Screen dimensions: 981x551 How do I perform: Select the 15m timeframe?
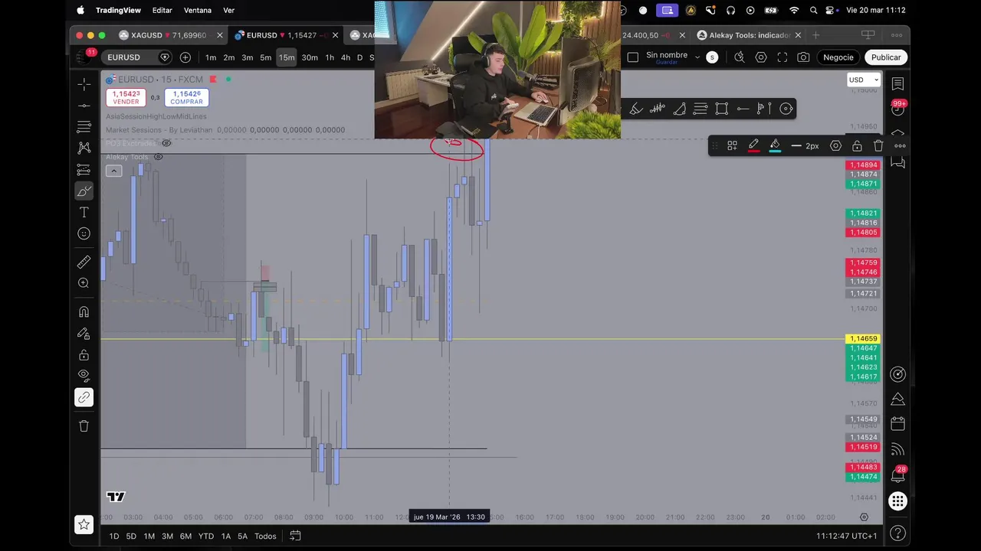(287, 57)
